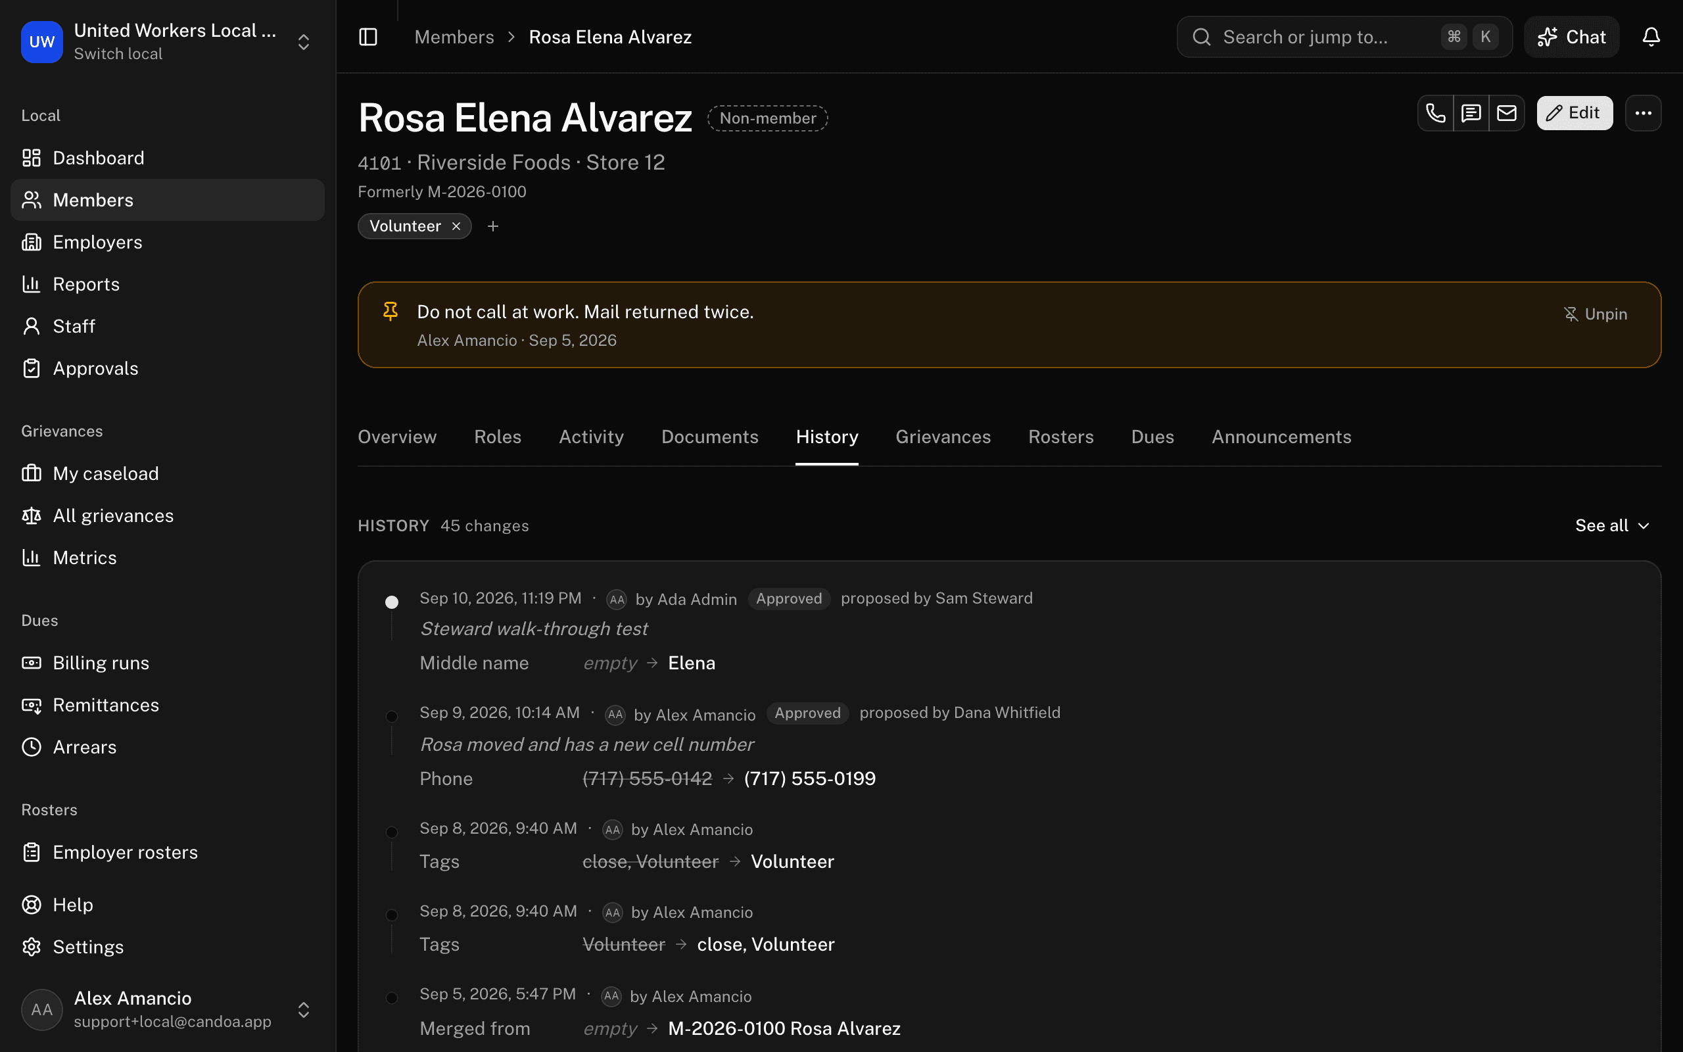
Task: Click '45 changes' count text
Action: tap(484, 526)
